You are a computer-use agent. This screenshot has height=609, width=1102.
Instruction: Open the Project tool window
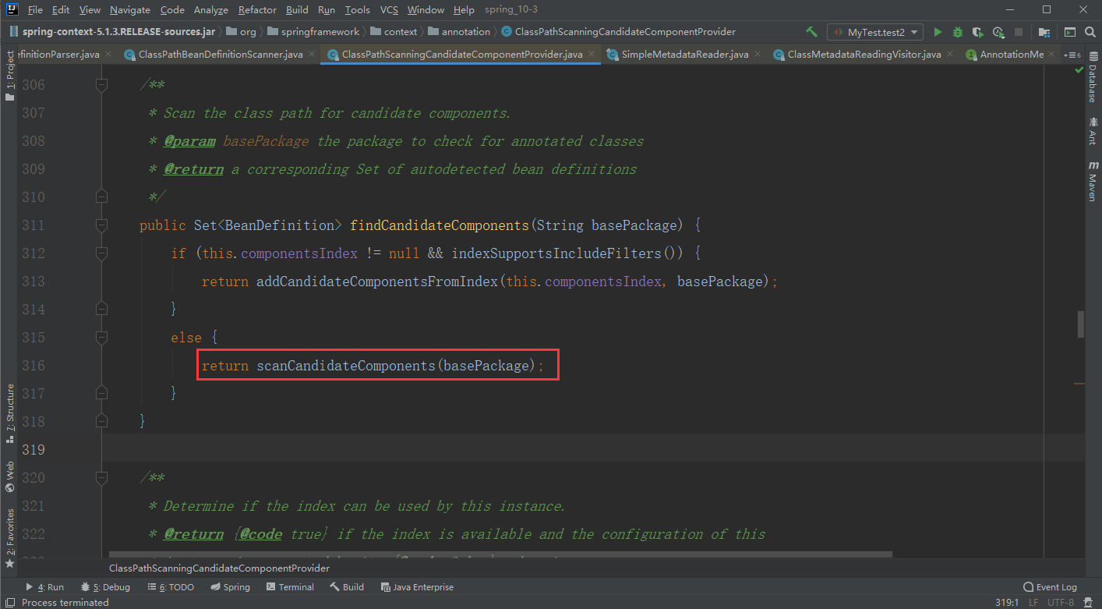(9, 76)
